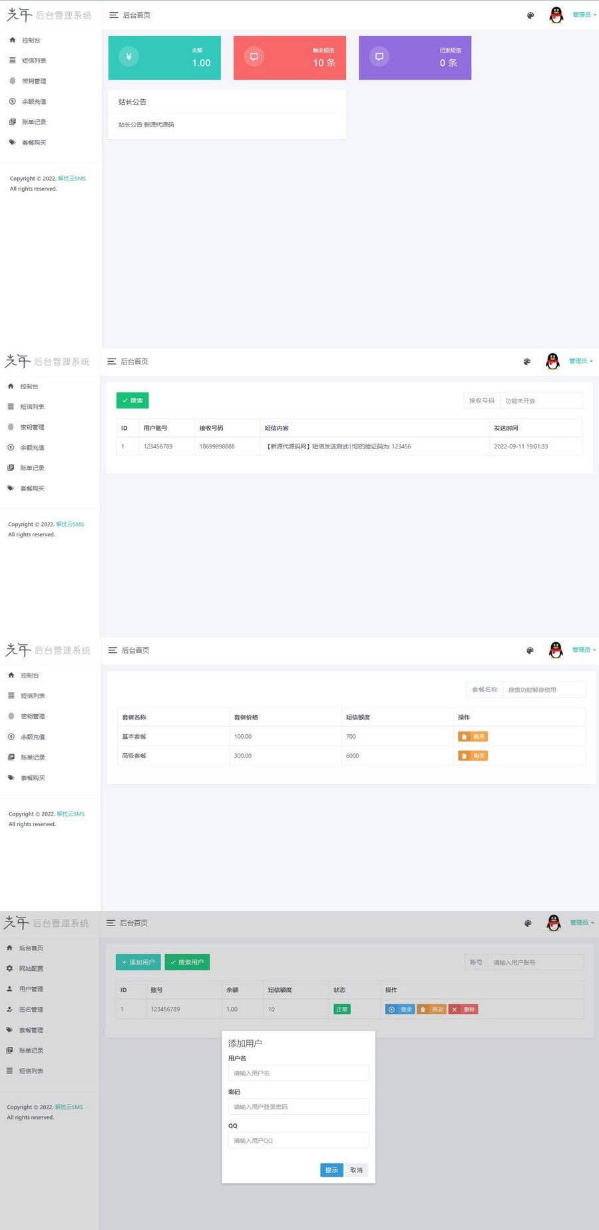Image resolution: width=599 pixels, height=1230 pixels.
Task: Click the 账号 search input box
Action: 536,962
